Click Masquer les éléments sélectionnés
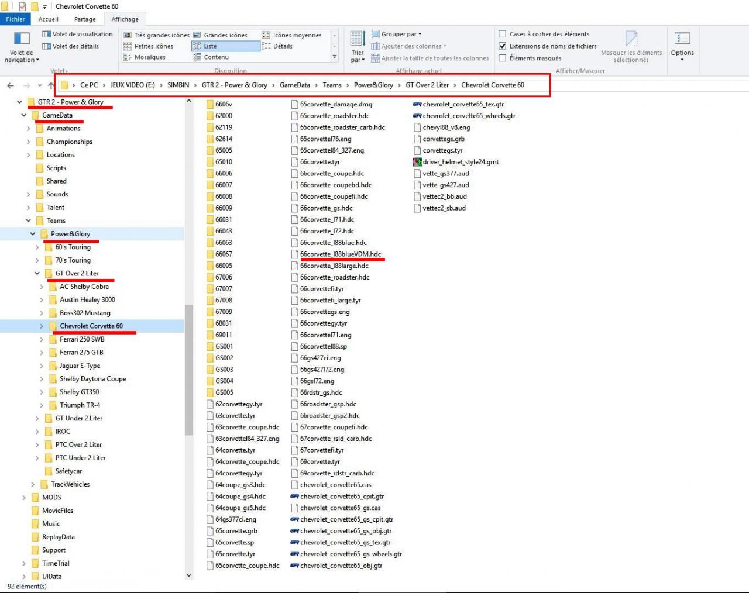The height and width of the screenshot is (593, 749). pos(631,47)
